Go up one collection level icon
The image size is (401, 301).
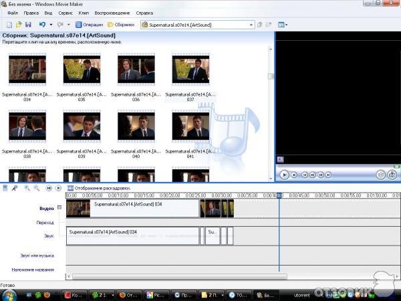[x=259, y=25]
